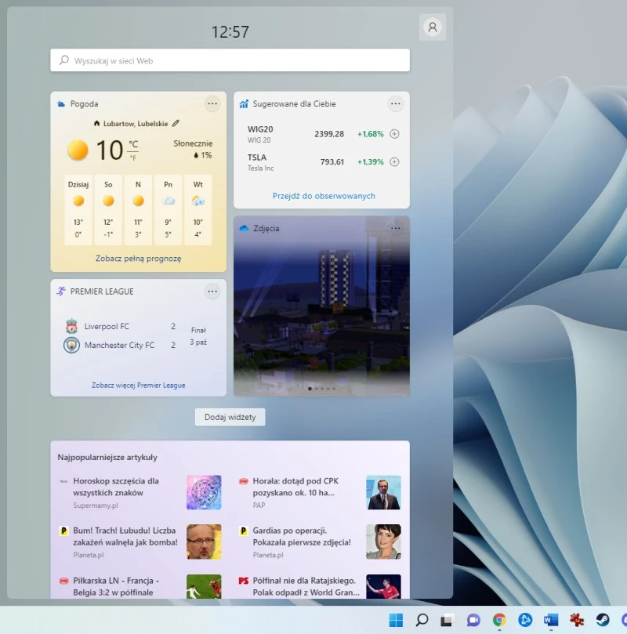627x634 pixels.
Task: Follow the Przejdź do obserwowanych link
Action: (x=324, y=196)
